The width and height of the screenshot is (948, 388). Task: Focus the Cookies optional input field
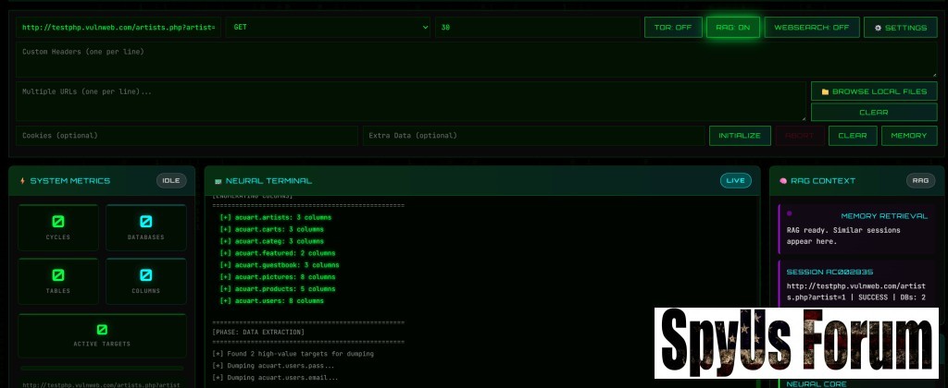(186, 136)
